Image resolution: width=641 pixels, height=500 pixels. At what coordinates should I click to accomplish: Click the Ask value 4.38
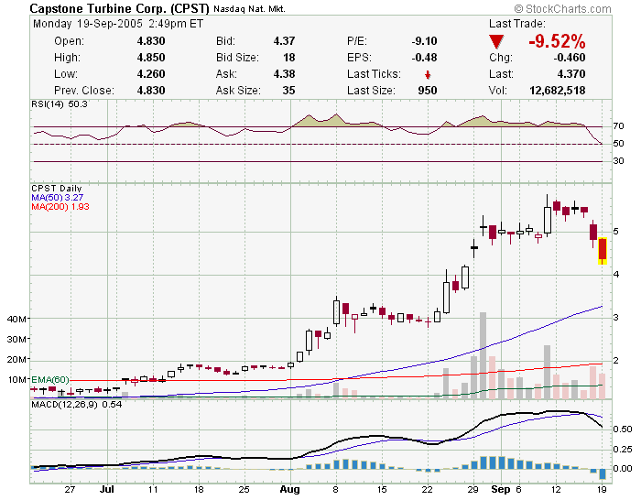pyautogui.click(x=284, y=74)
